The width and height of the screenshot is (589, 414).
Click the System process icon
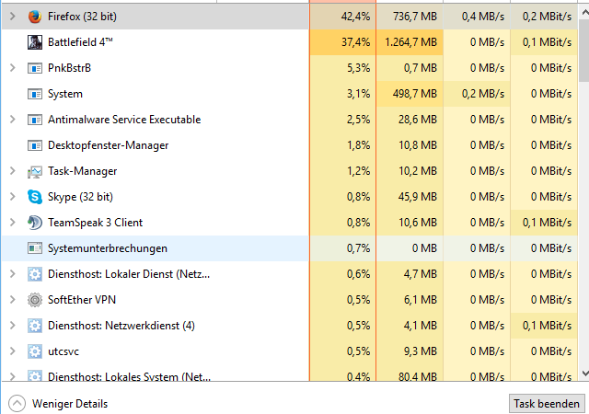pyautogui.click(x=35, y=94)
